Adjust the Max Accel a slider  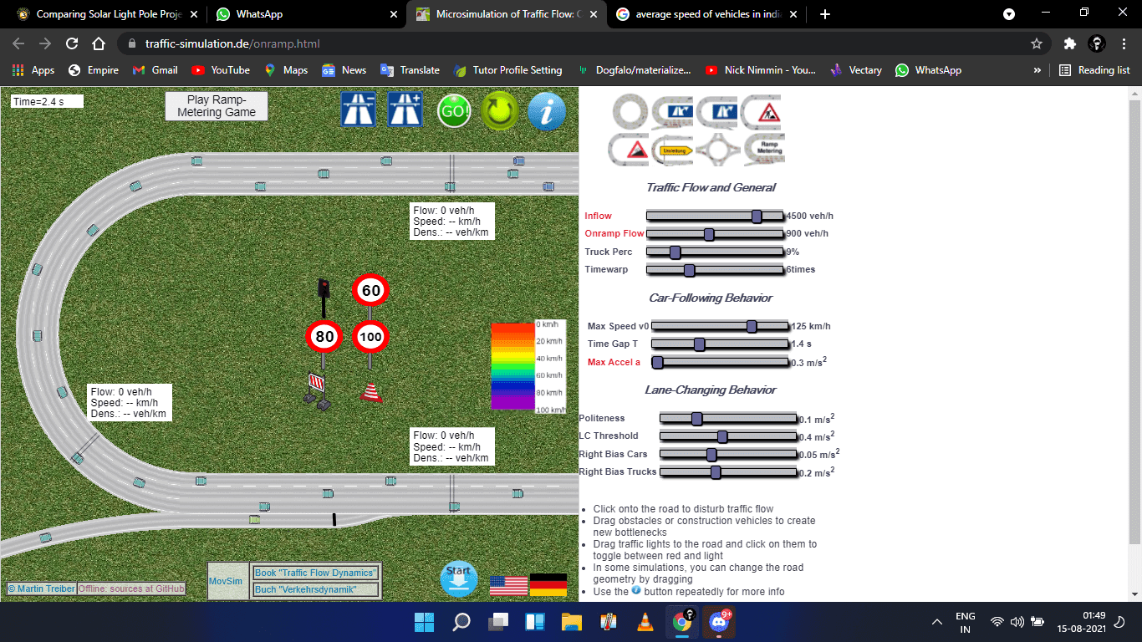pos(720,362)
